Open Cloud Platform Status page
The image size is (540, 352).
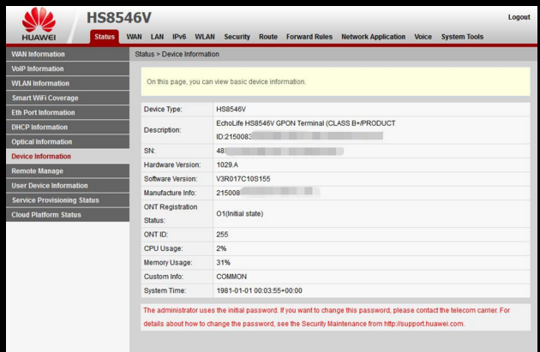pos(68,215)
